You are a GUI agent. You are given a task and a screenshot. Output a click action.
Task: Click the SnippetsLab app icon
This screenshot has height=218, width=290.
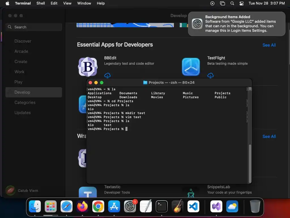click(191, 192)
